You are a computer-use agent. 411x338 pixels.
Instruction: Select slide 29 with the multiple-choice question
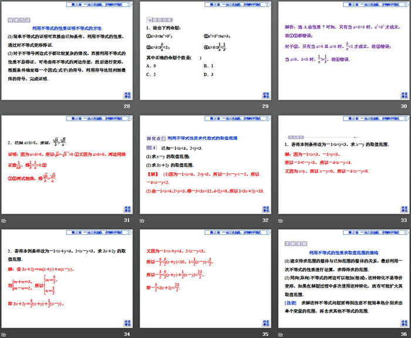(x=206, y=52)
